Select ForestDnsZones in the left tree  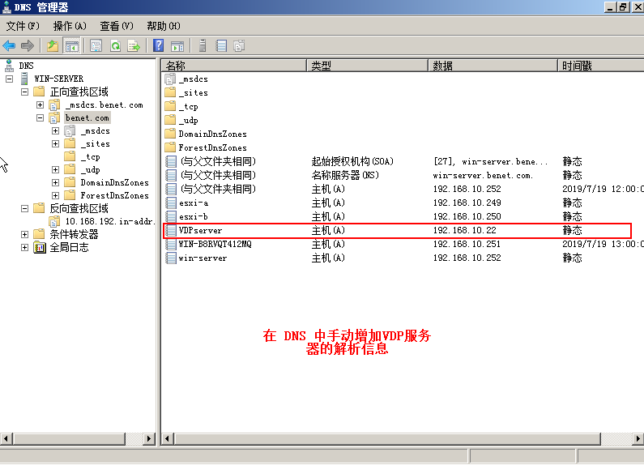pos(114,195)
